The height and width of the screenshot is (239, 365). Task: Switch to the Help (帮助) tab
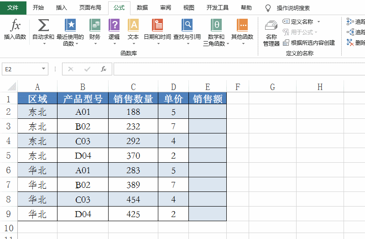pyautogui.click(x=246, y=8)
